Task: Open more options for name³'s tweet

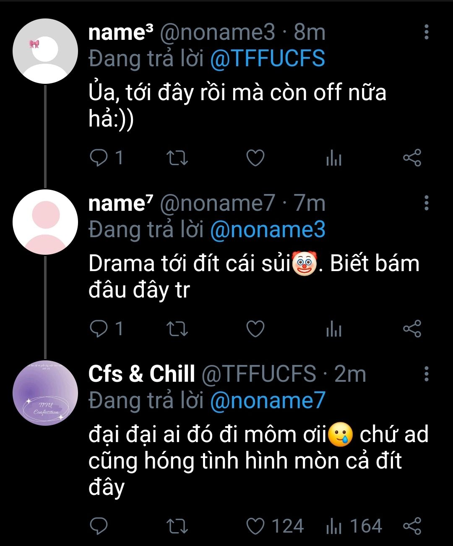Action: pyautogui.click(x=426, y=32)
